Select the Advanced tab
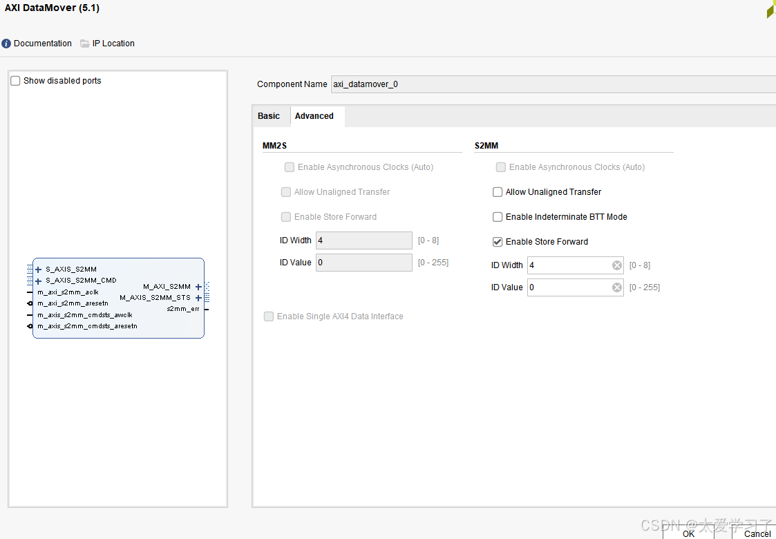This screenshot has width=776, height=539. (x=314, y=116)
